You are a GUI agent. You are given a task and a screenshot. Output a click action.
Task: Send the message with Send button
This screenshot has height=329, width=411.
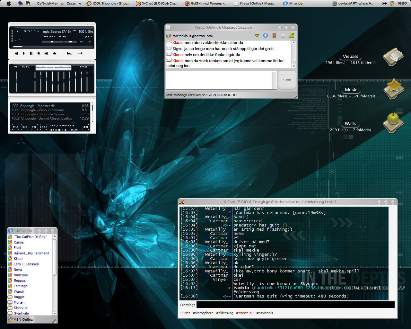287,80
